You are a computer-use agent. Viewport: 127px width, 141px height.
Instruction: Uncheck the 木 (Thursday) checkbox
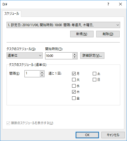74,92
